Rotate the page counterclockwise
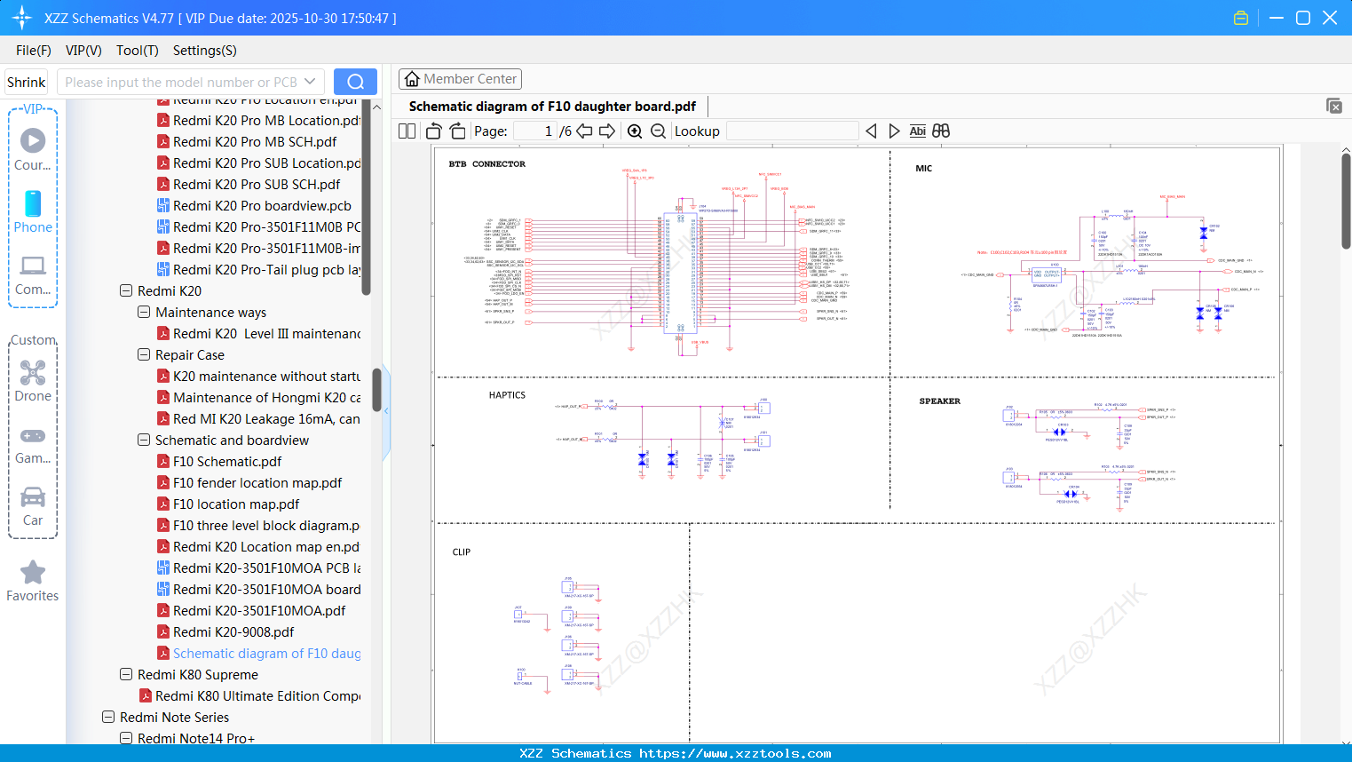 point(432,131)
